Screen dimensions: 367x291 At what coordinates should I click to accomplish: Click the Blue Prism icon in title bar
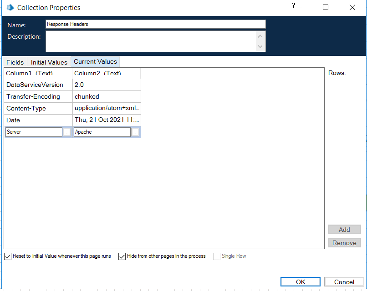10,7
